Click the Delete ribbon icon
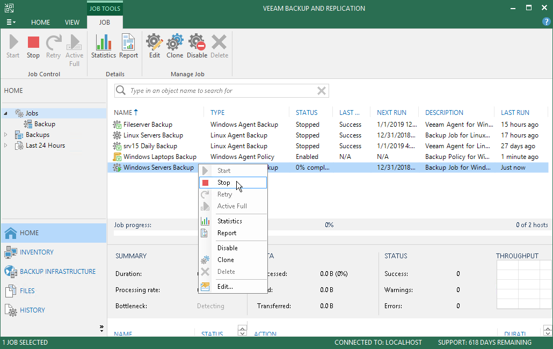Viewport: 553px width, 349px height. [x=220, y=47]
